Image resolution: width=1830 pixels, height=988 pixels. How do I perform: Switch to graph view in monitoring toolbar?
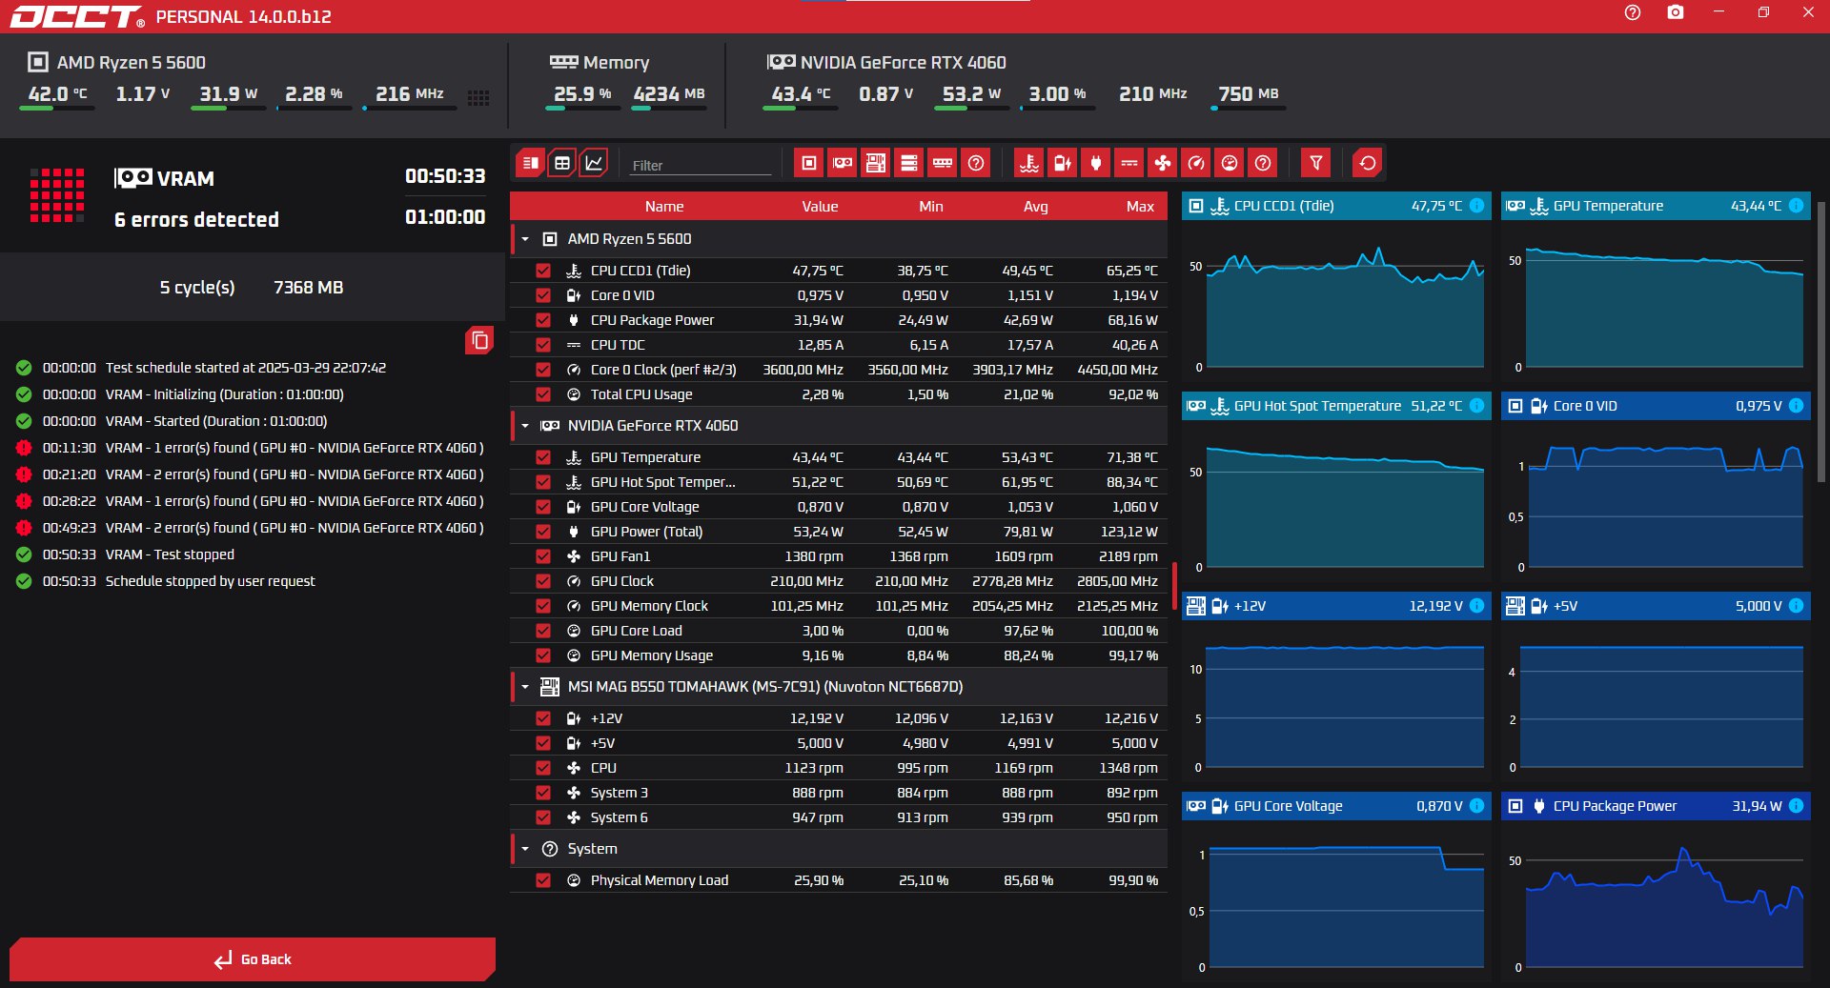point(594,163)
